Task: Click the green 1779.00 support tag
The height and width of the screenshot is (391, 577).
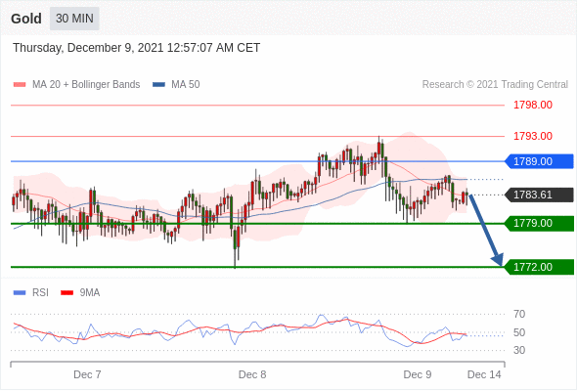Action: coord(539,223)
